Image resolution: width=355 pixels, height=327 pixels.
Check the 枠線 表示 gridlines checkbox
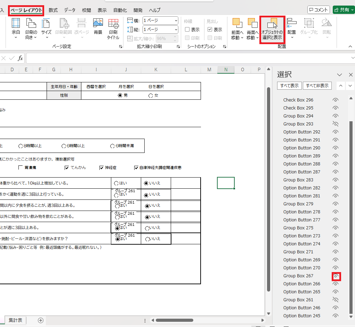click(x=187, y=30)
